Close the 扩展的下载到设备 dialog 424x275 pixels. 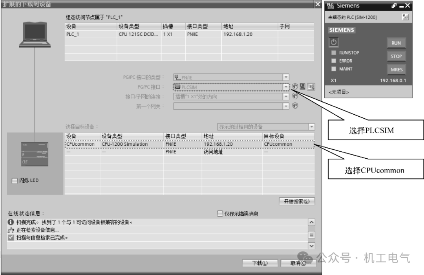point(318,4)
